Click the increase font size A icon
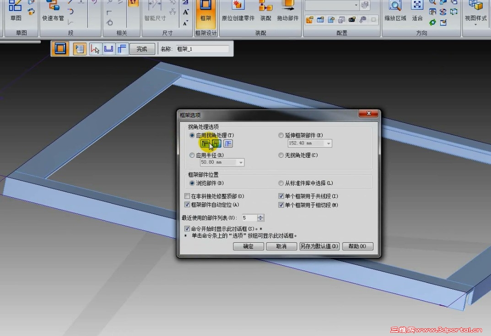491x336 pixels. pos(186,12)
